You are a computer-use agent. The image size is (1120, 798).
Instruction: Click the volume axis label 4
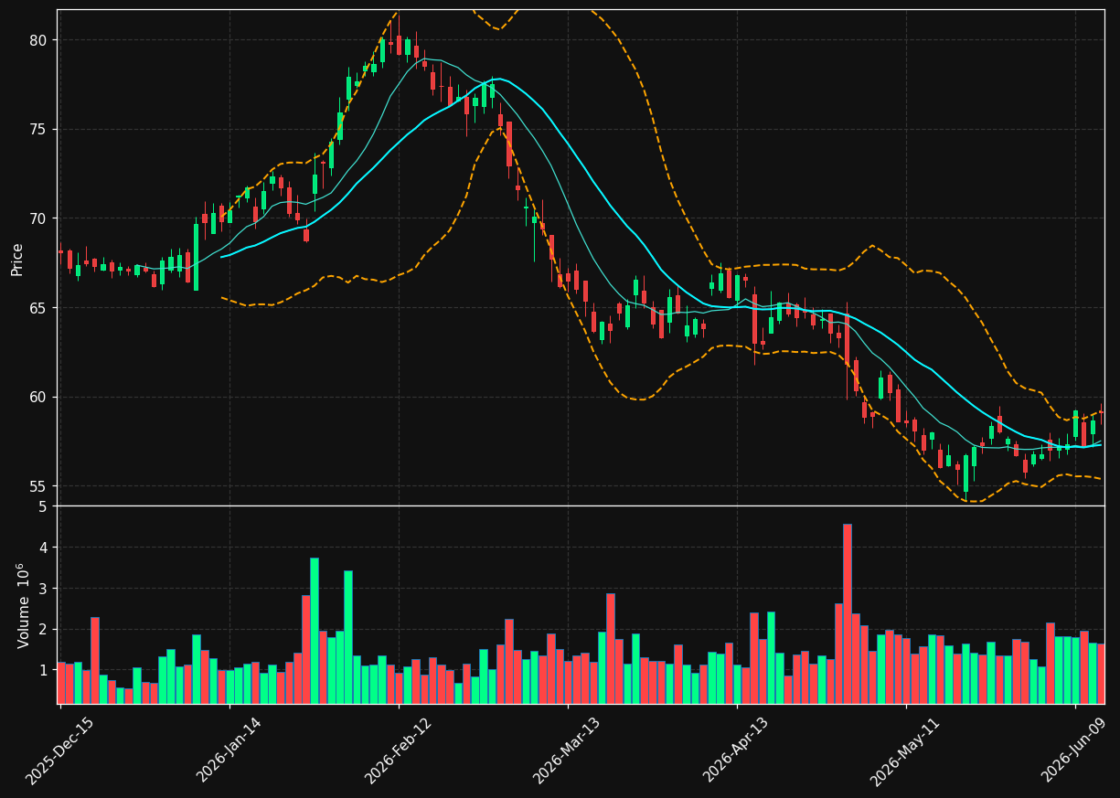(42, 548)
